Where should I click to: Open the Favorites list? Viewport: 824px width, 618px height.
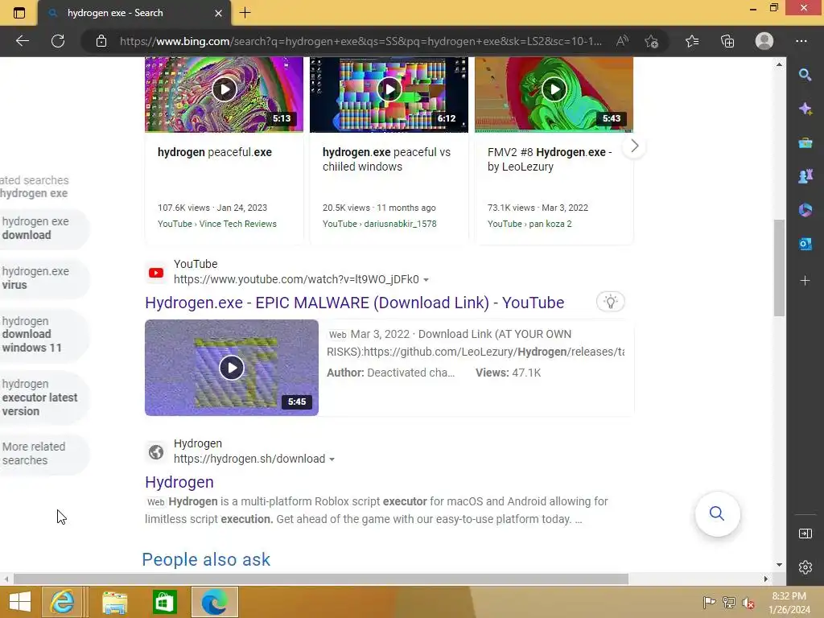pos(692,41)
